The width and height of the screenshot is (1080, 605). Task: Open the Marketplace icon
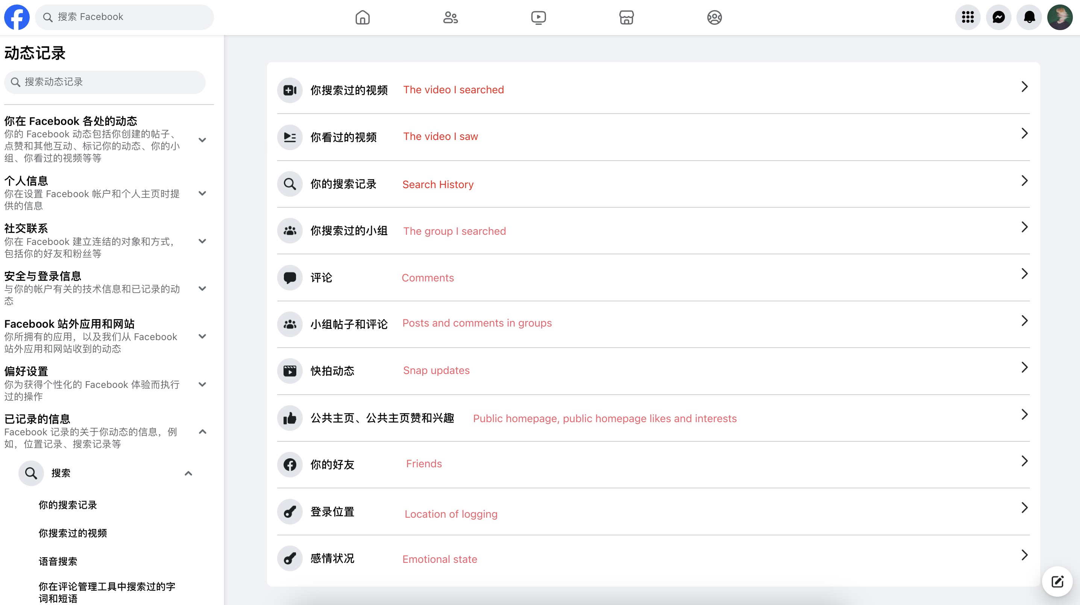click(x=626, y=17)
